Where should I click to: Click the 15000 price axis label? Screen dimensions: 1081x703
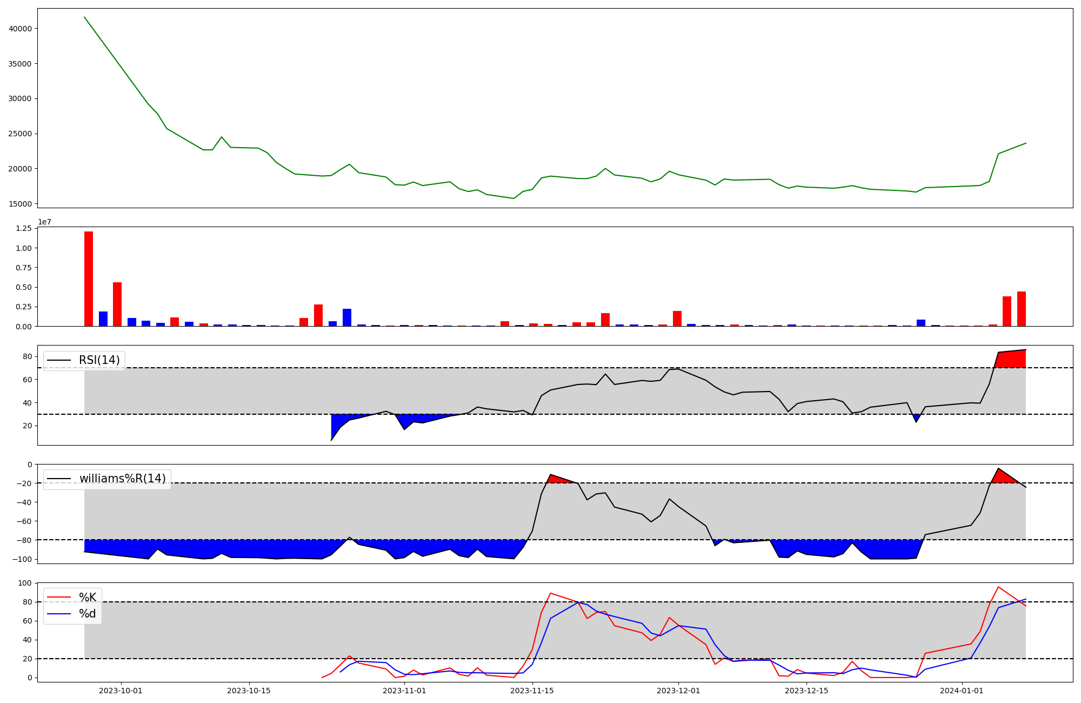coord(21,204)
